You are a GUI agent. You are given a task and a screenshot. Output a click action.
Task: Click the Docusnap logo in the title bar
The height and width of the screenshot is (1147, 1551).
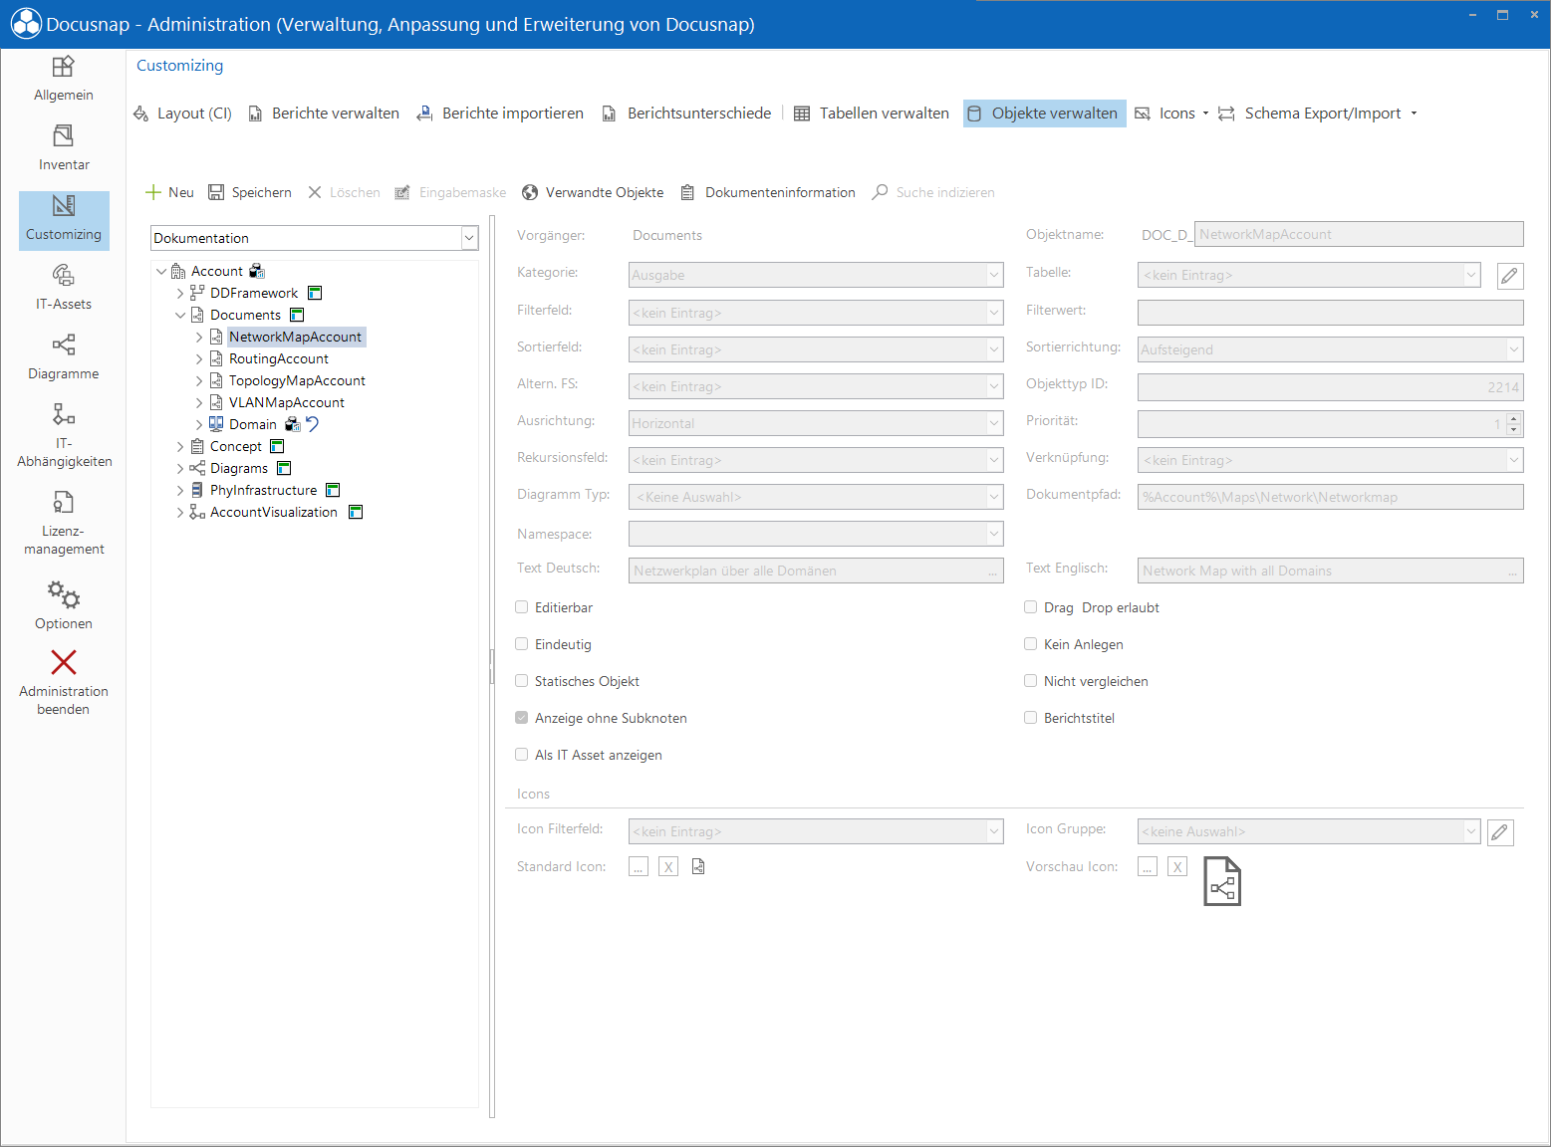26,24
